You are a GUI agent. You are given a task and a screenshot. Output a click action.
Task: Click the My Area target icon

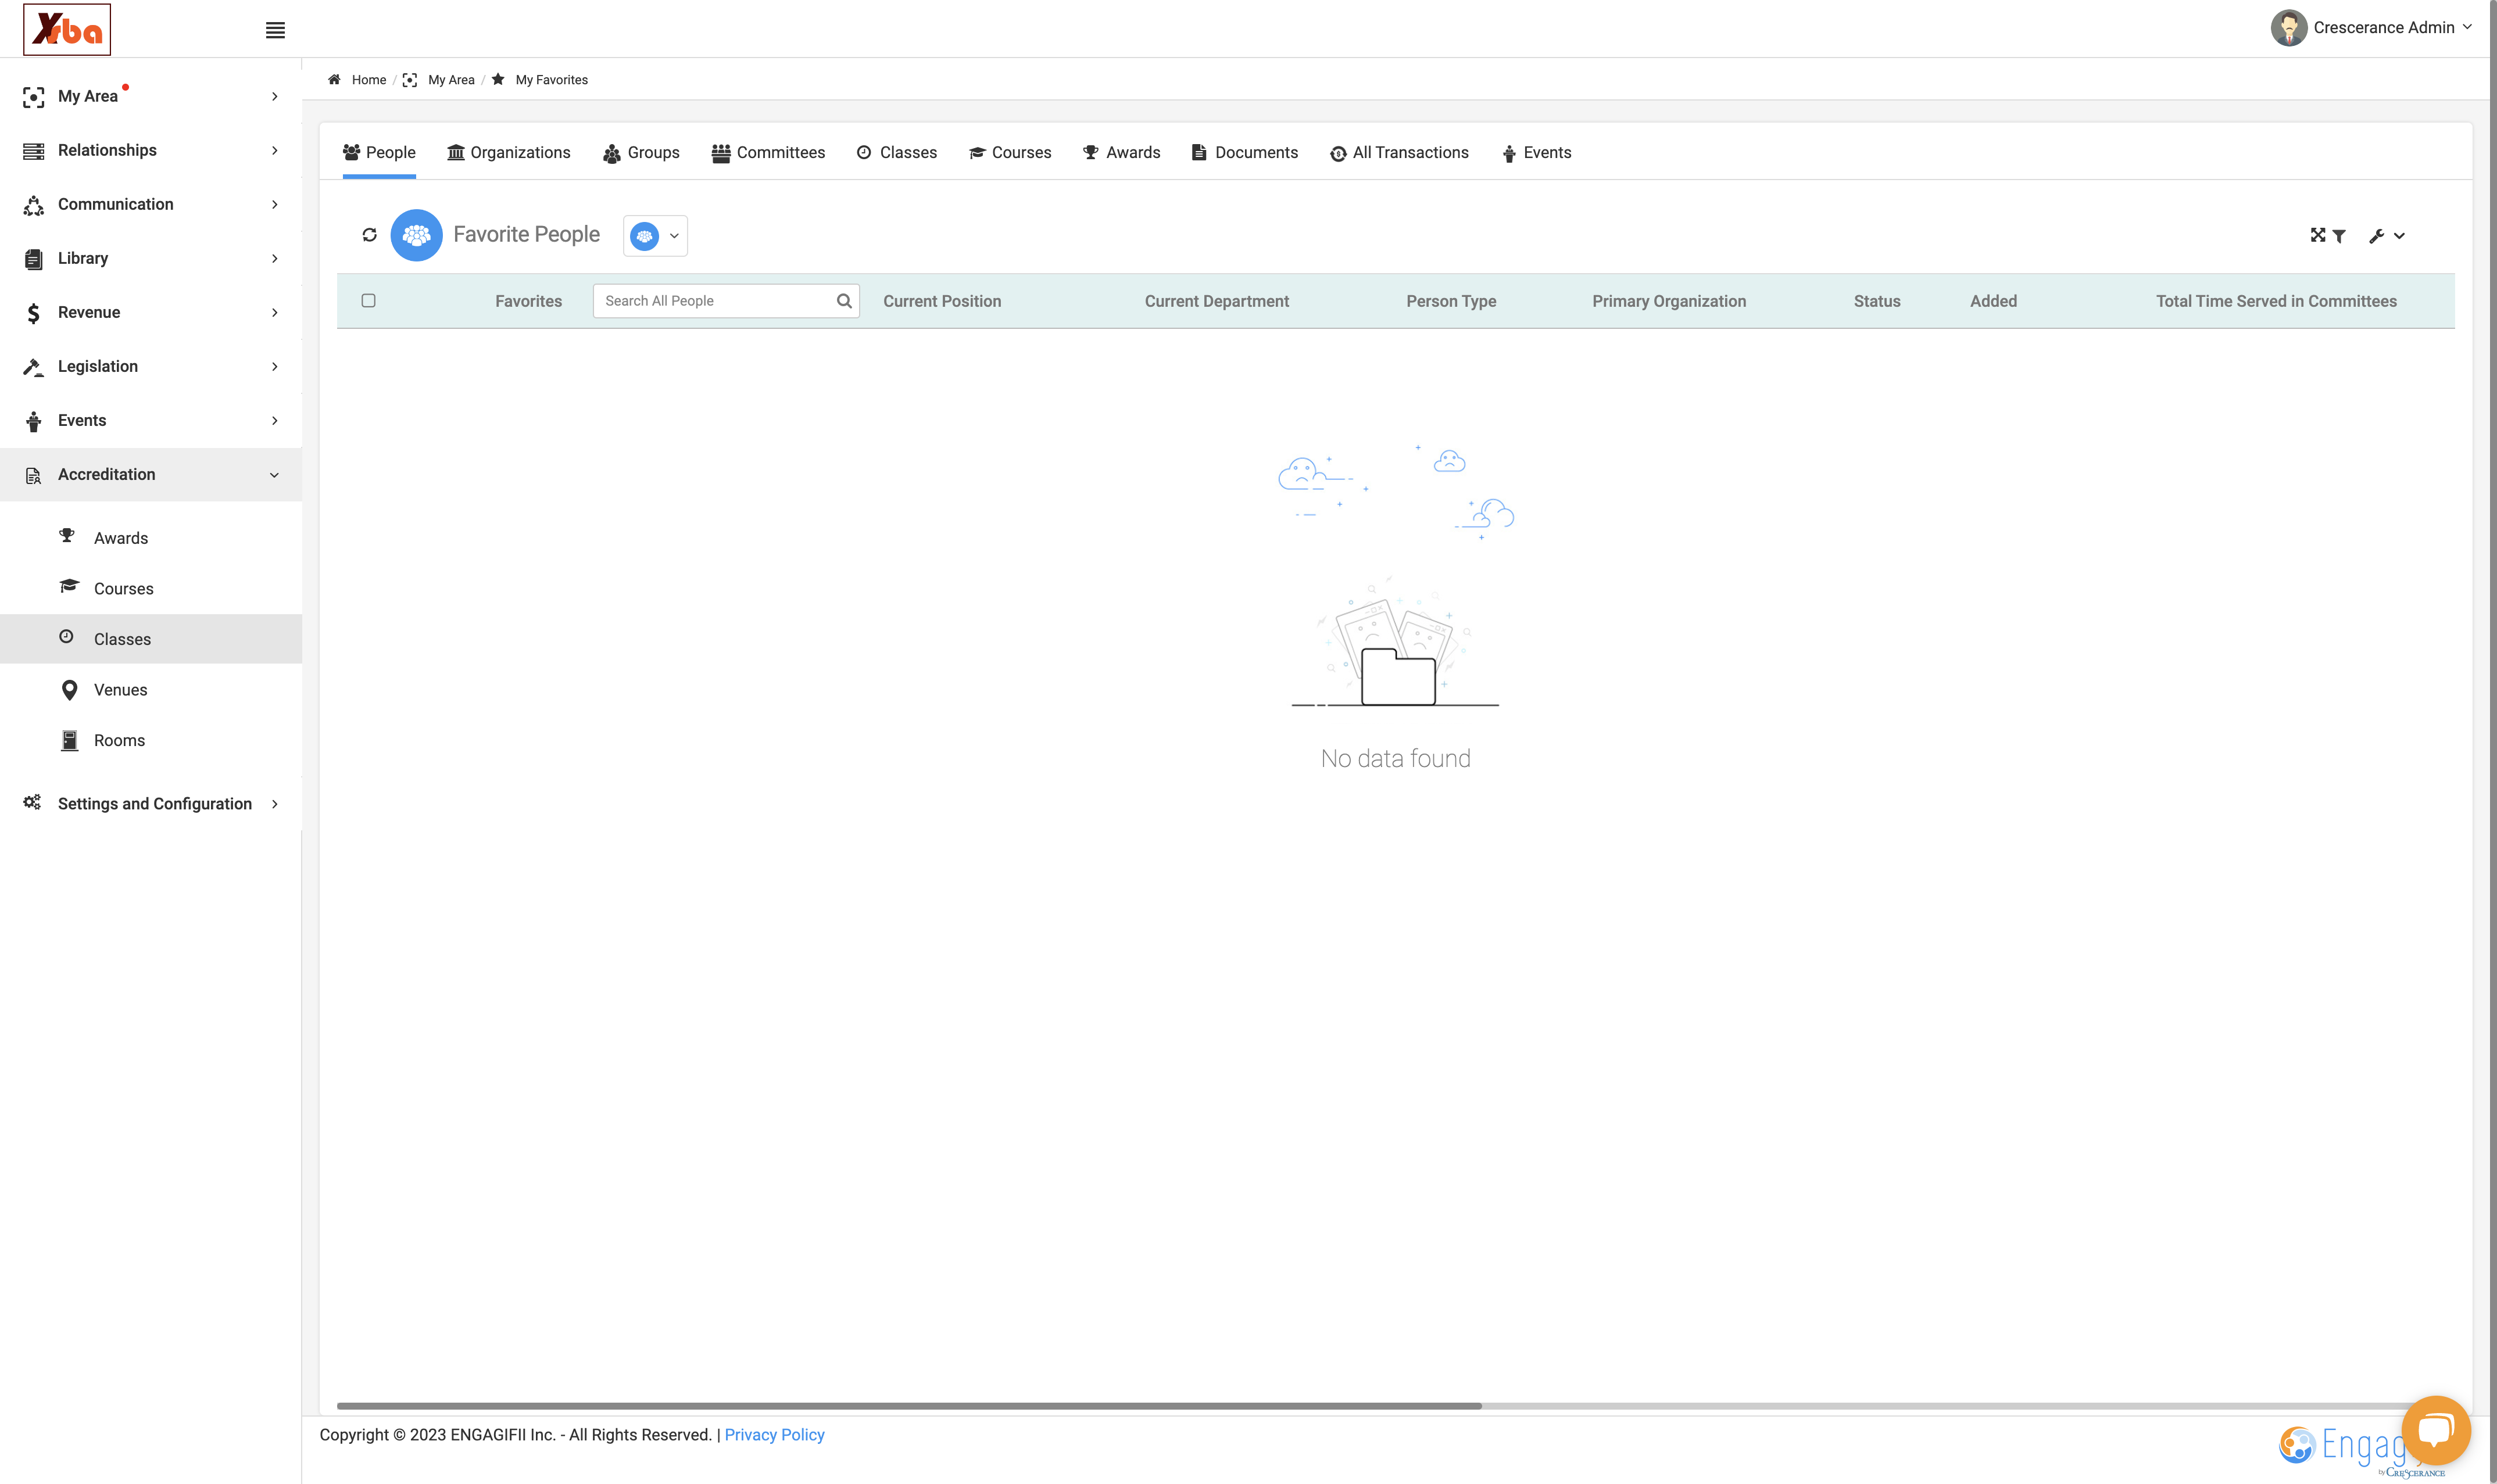pos(34,97)
